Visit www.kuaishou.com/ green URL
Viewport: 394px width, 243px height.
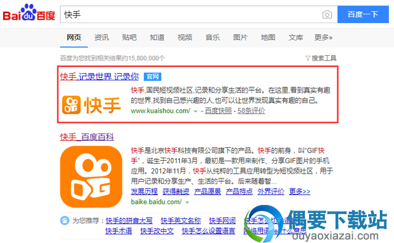click(x=161, y=110)
